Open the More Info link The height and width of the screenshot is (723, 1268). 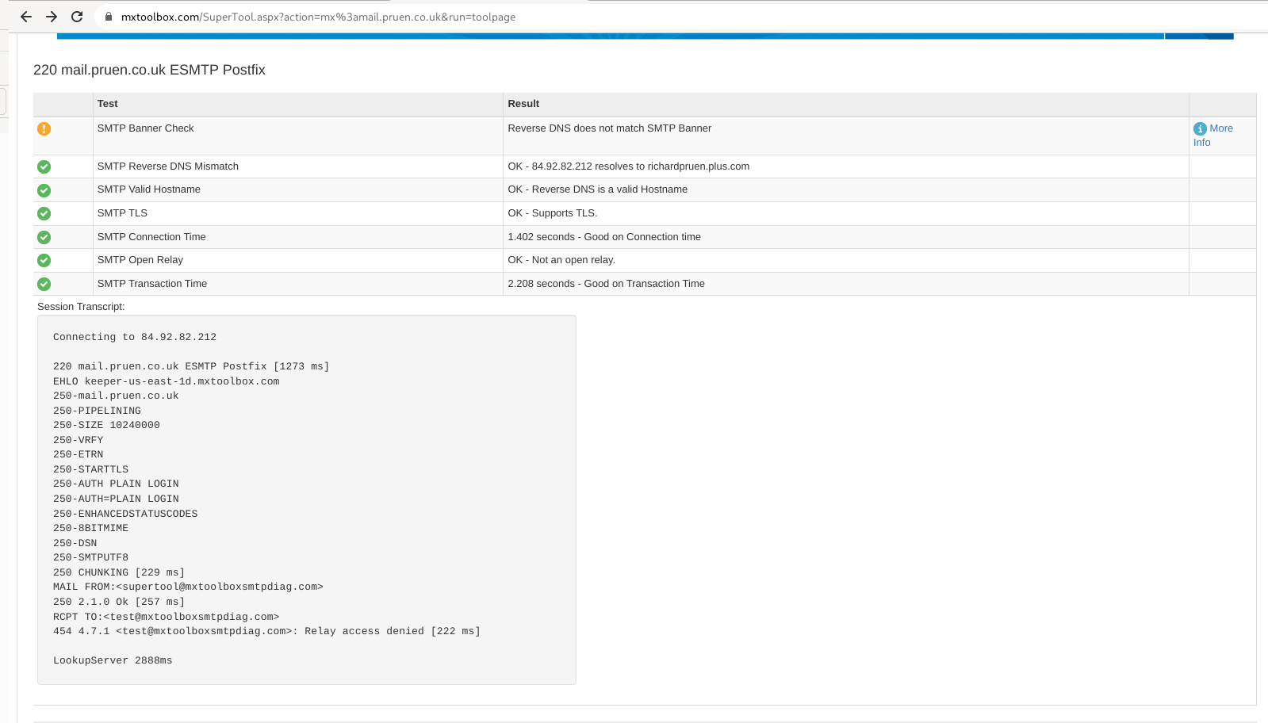click(x=1220, y=128)
